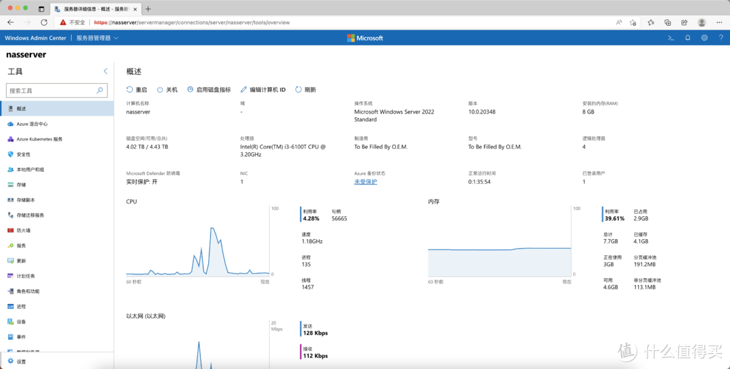The image size is (730, 369).
Task: Open the 存储 tool
Action: coord(57,184)
